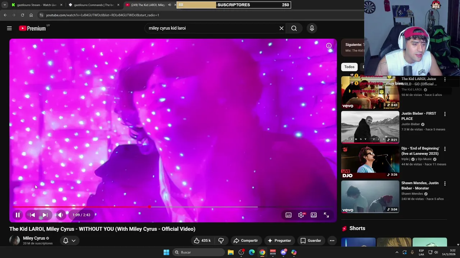Open the Justin Bieber FIRST PLACE thumbnail
This screenshot has height=258, width=460.
[370, 127]
